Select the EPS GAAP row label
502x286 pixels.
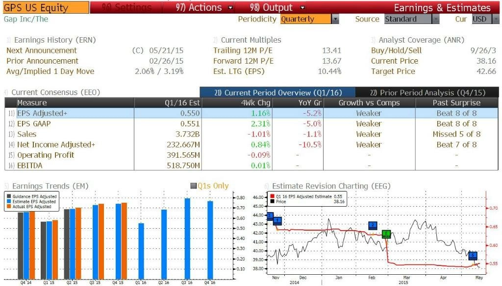click(34, 124)
